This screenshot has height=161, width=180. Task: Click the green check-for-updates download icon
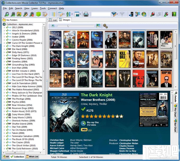click(174, 14)
